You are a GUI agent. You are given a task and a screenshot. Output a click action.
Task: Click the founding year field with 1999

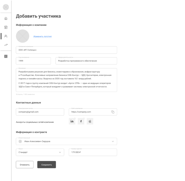[x=33, y=61]
